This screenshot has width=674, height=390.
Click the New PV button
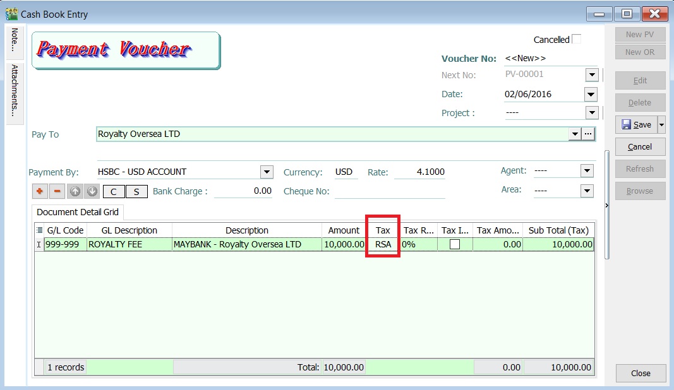coord(640,34)
